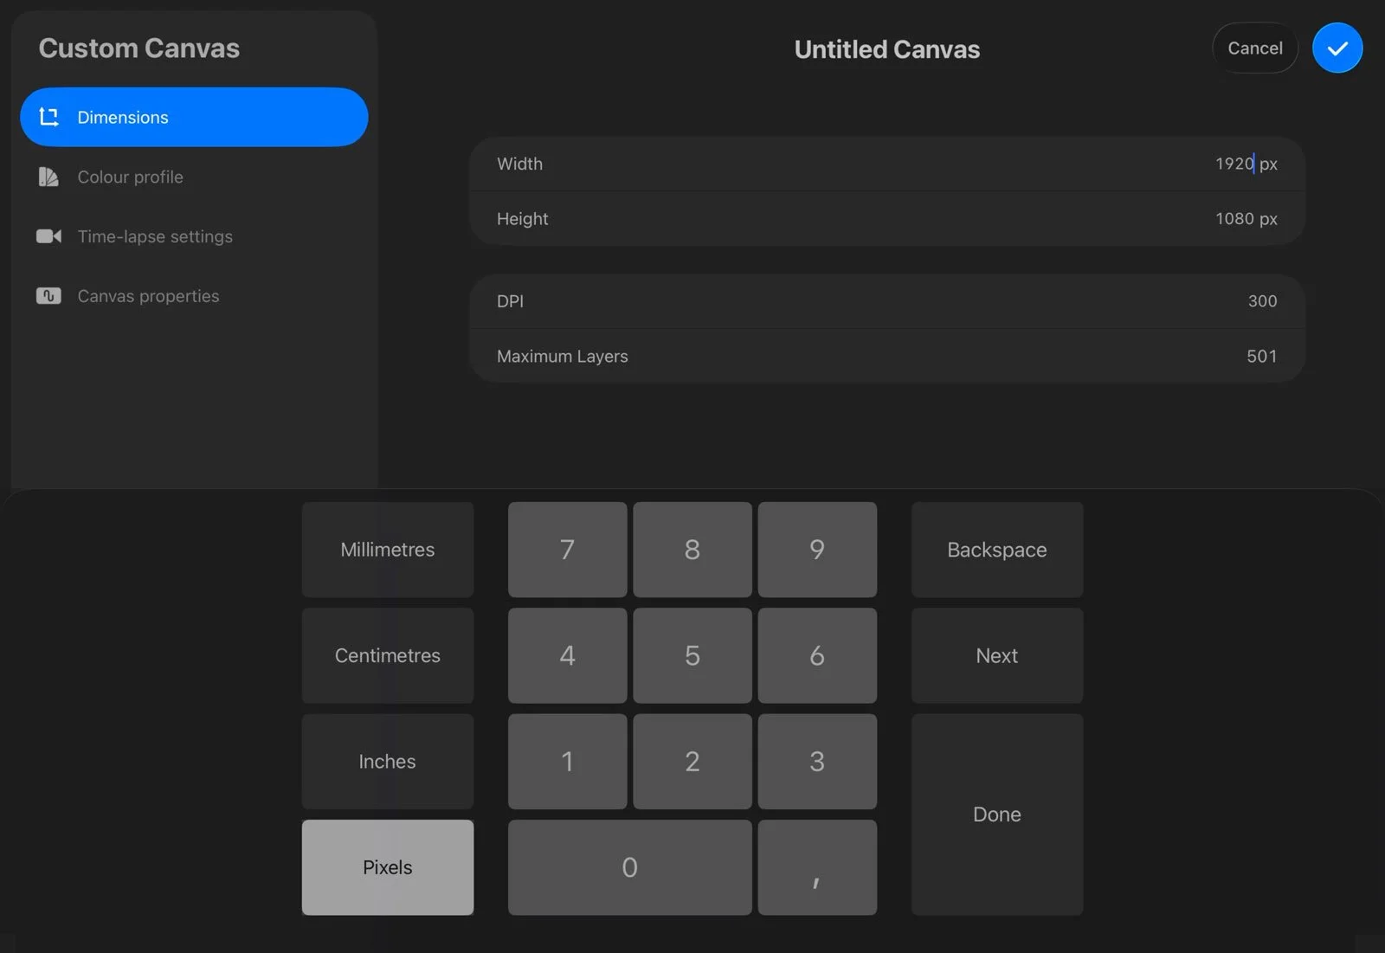Click the Maximum Layers value 501

tap(1261, 356)
